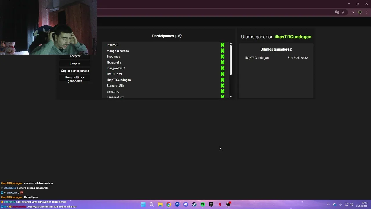Open the Chrome profile avatar

click(x=360, y=12)
